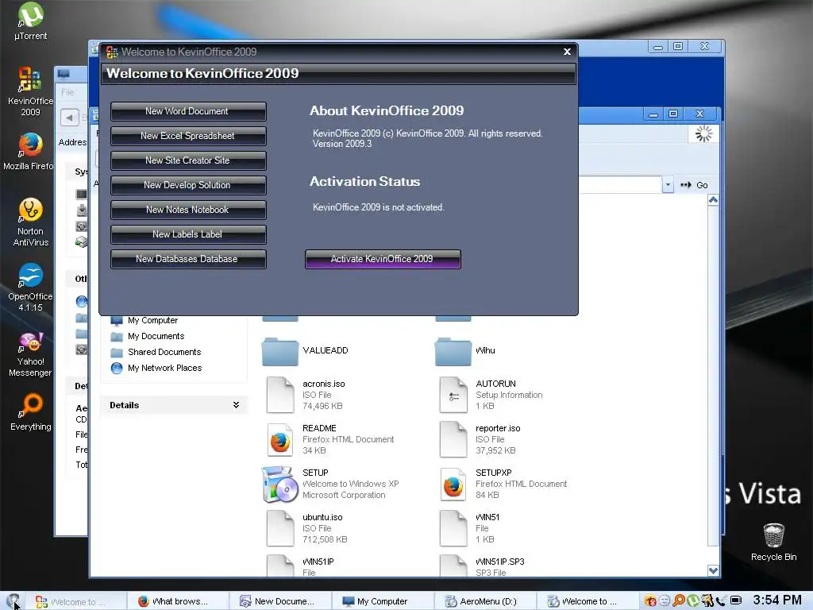813x610 pixels.
Task: Click the Start orb on the taskbar
Action: coord(13,600)
